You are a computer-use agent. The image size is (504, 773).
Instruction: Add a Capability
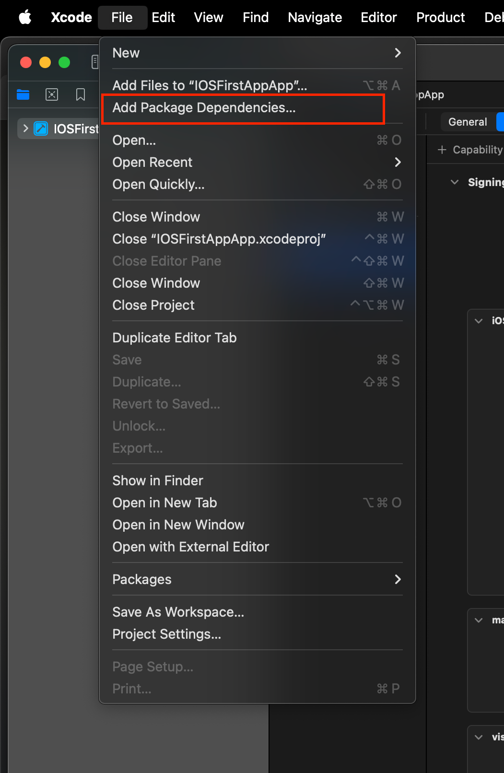[470, 150]
